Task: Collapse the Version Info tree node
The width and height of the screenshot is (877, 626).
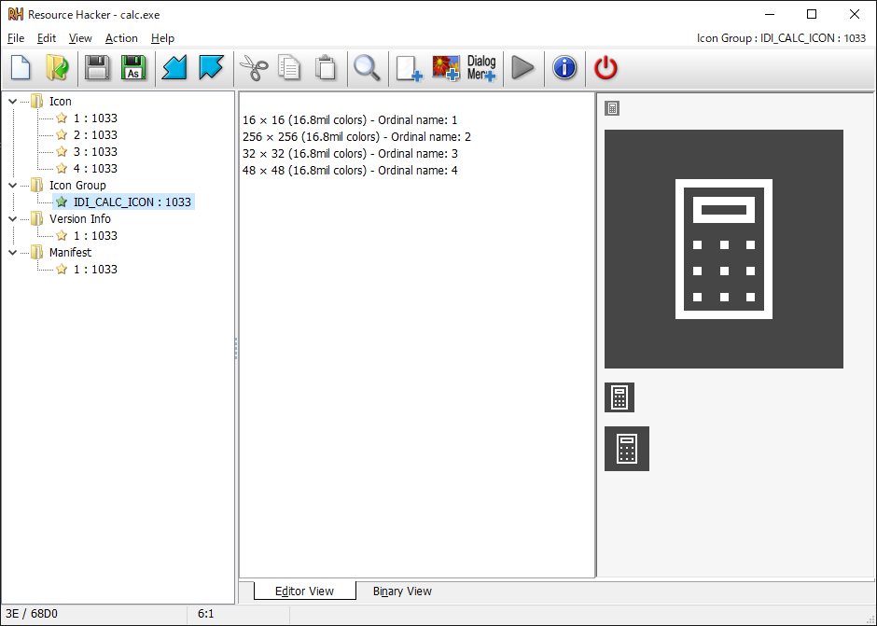Action: tap(12, 219)
